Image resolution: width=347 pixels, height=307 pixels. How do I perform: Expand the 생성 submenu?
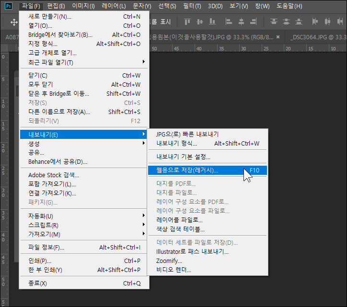pos(84,144)
